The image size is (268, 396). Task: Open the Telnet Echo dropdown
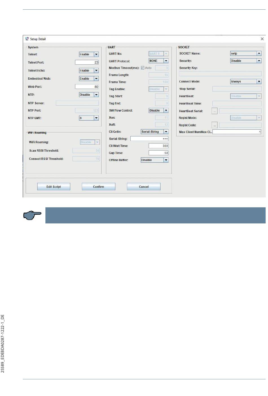pyautogui.click(x=89, y=71)
